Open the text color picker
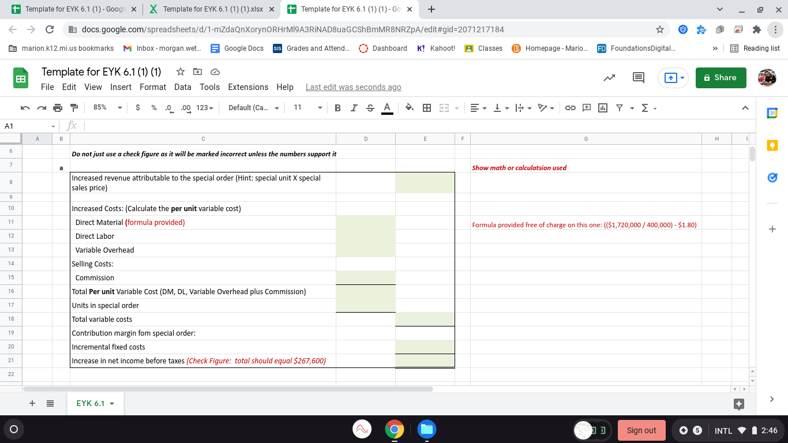The height and width of the screenshot is (443, 788). coord(387,107)
